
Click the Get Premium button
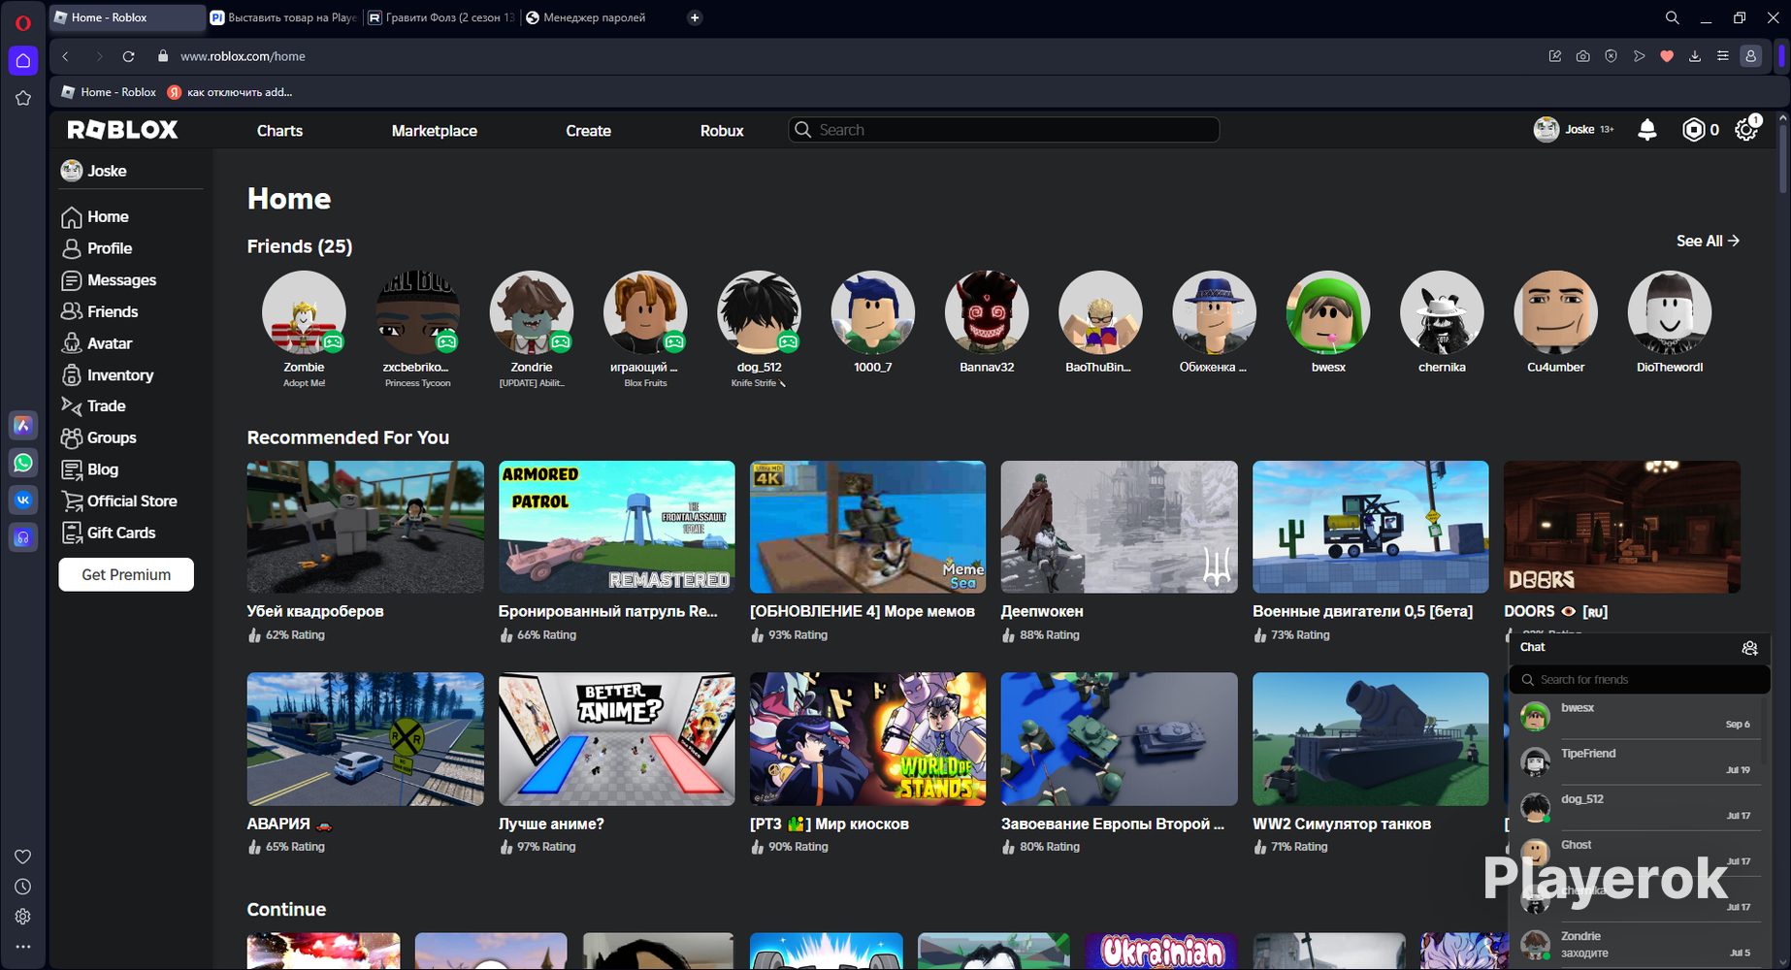point(126,574)
